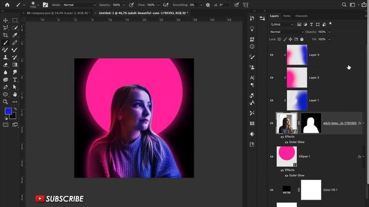Open the Flow dropdown arrow
The width and height of the screenshot is (369, 207).
pos(158,5)
